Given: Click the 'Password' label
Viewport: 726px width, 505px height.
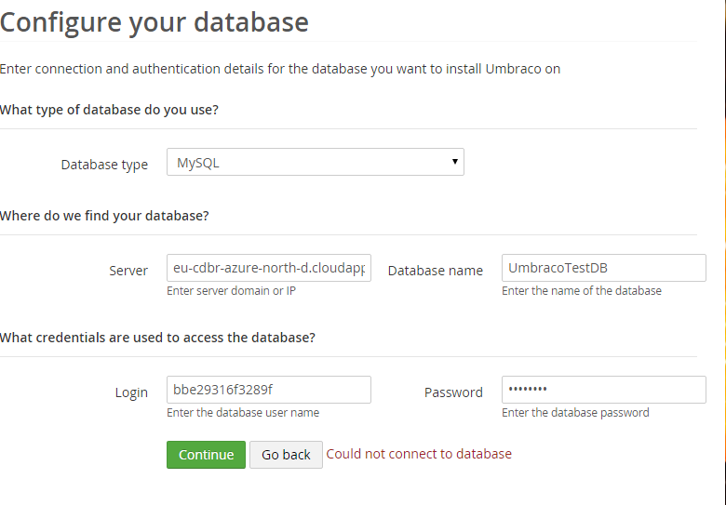Looking at the screenshot, I should (x=453, y=392).
